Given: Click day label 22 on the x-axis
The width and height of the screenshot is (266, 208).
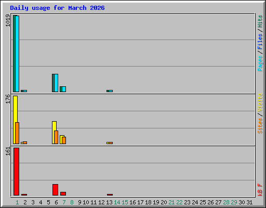Looking at the screenshot, I should [x=179, y=202].
